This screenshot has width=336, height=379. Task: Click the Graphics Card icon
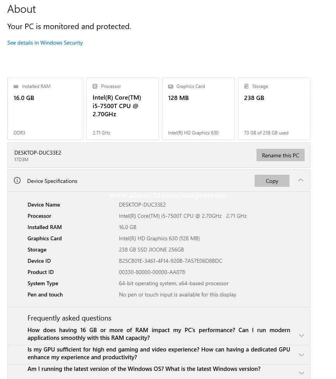point(171,86)
